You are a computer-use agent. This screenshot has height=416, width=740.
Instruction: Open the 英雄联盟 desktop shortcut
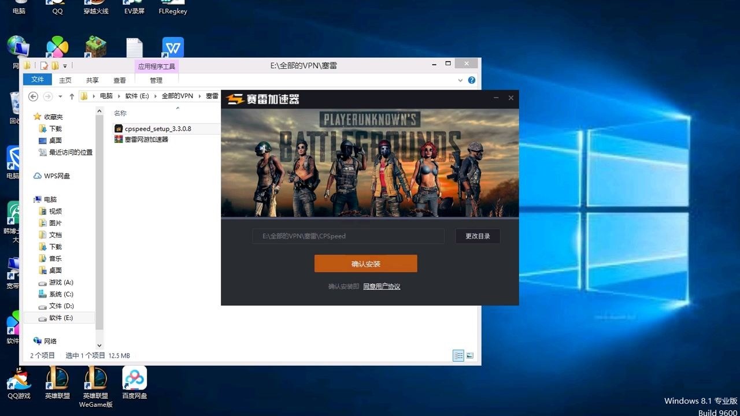coord(57,383)
